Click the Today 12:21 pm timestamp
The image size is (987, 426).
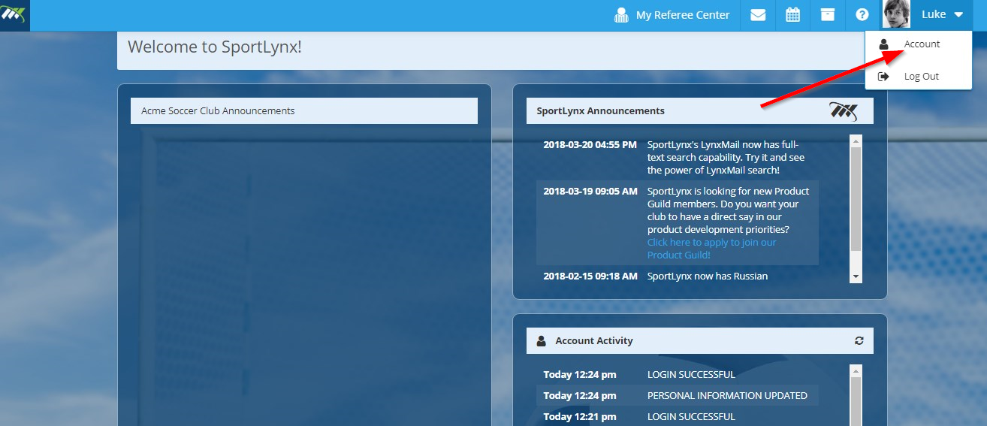pos(580,417)
